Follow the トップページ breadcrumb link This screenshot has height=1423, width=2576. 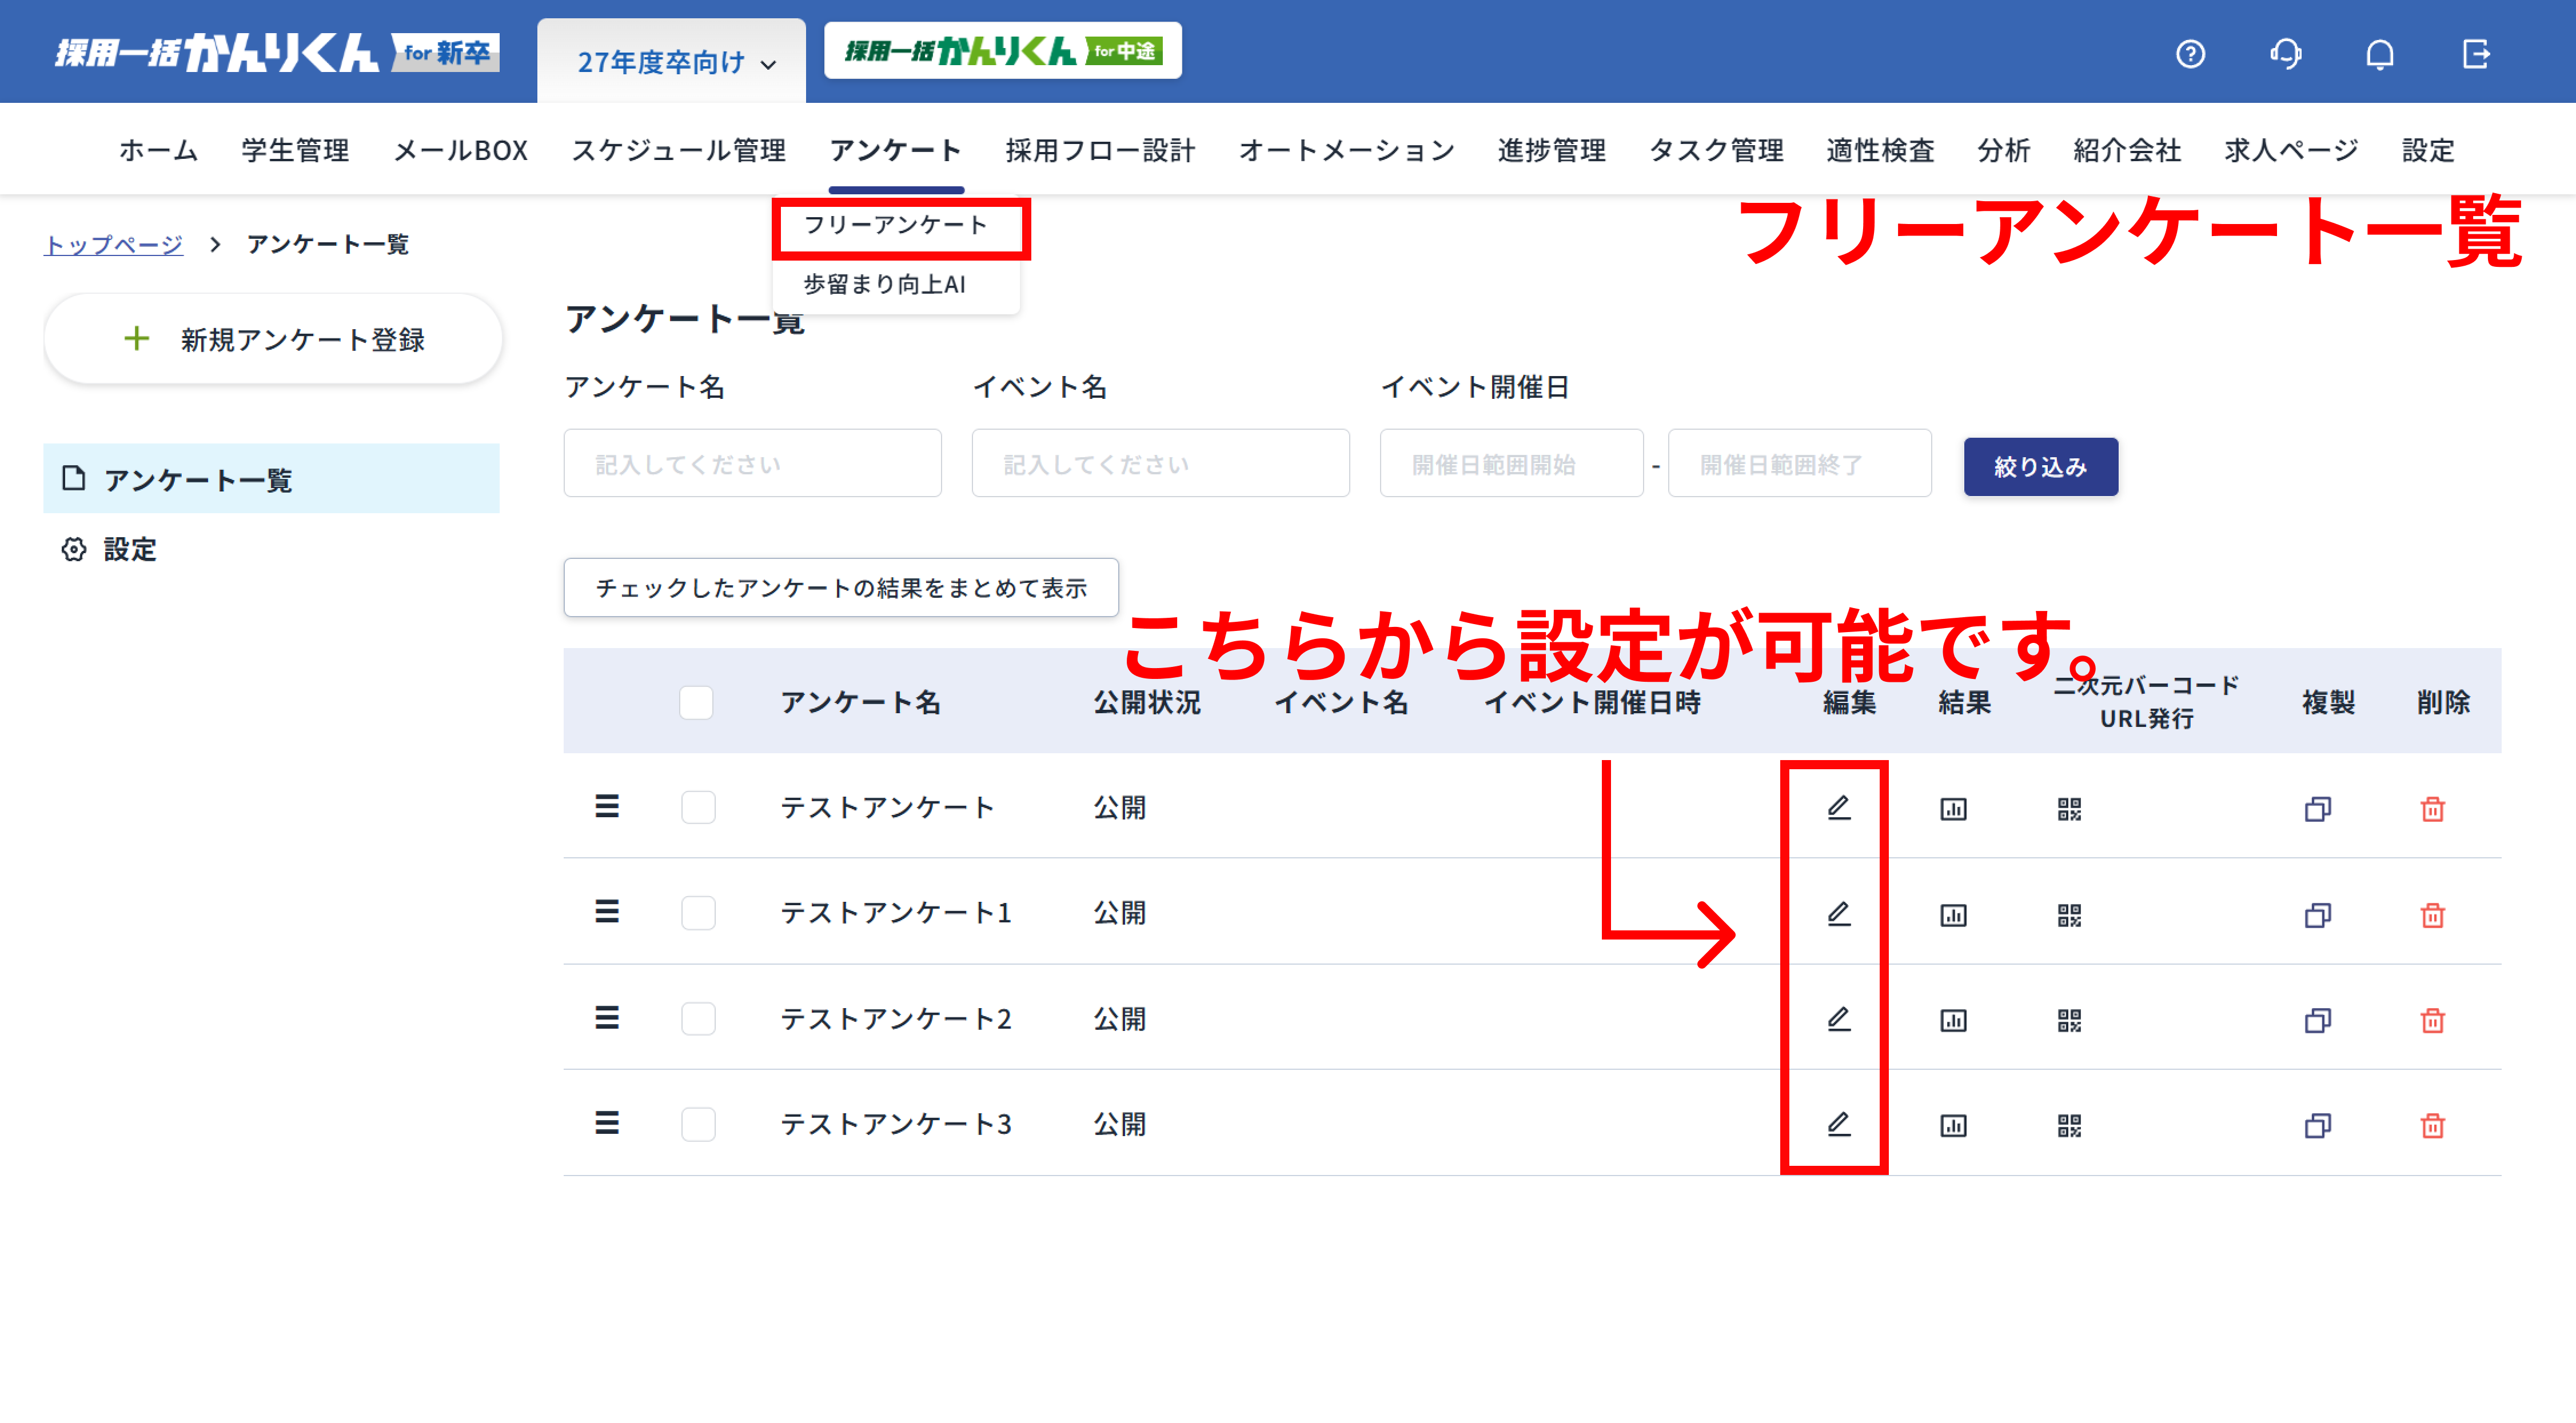(x=113, y=244)
